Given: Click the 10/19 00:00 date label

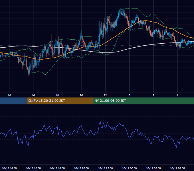Looking at the screenshot, I should (x=129, y=168).
